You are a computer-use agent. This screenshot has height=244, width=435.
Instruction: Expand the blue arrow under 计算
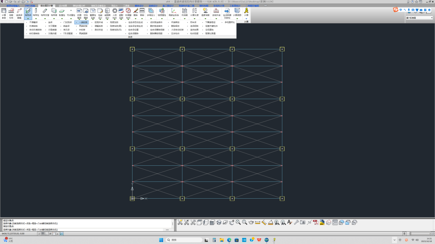click(246, 18)
